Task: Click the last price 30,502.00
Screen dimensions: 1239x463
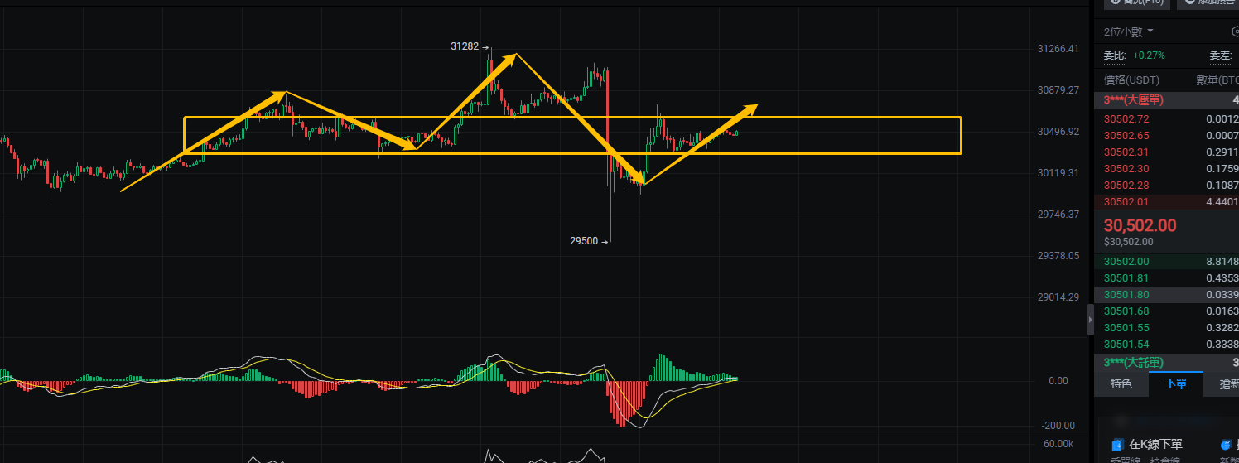Action: [1140, 225]
